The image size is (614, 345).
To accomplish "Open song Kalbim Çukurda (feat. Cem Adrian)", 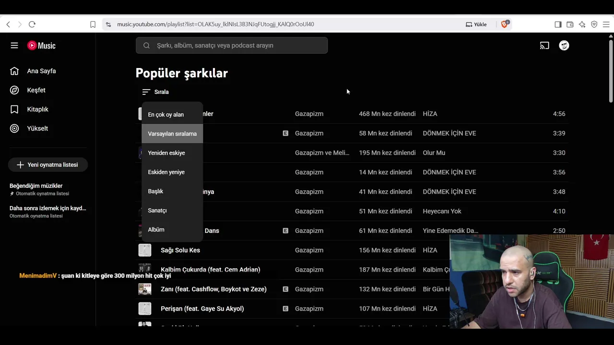I will click(211, 270).
